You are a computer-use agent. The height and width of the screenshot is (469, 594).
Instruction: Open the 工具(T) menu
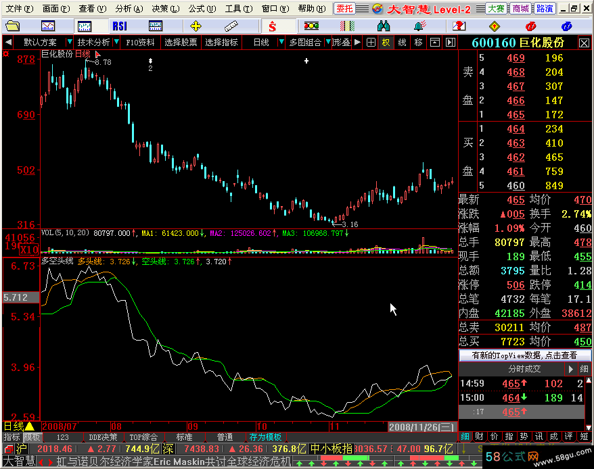[x=239, y=8]
